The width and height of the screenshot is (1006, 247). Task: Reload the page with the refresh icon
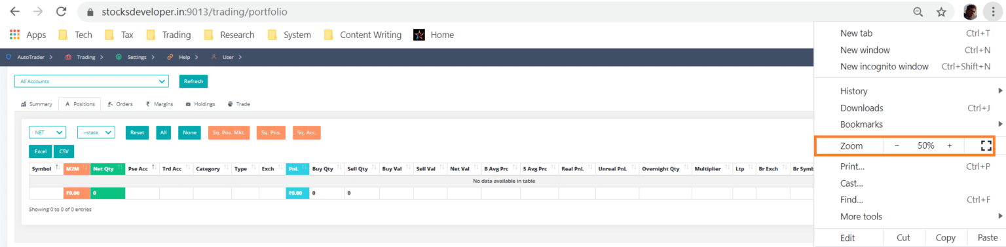[61, 12]
